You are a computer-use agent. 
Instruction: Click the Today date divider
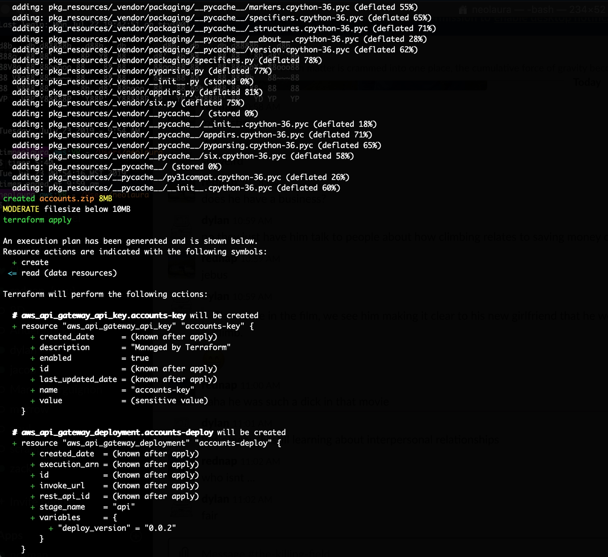pyautogui.click(x=587, y=82)
